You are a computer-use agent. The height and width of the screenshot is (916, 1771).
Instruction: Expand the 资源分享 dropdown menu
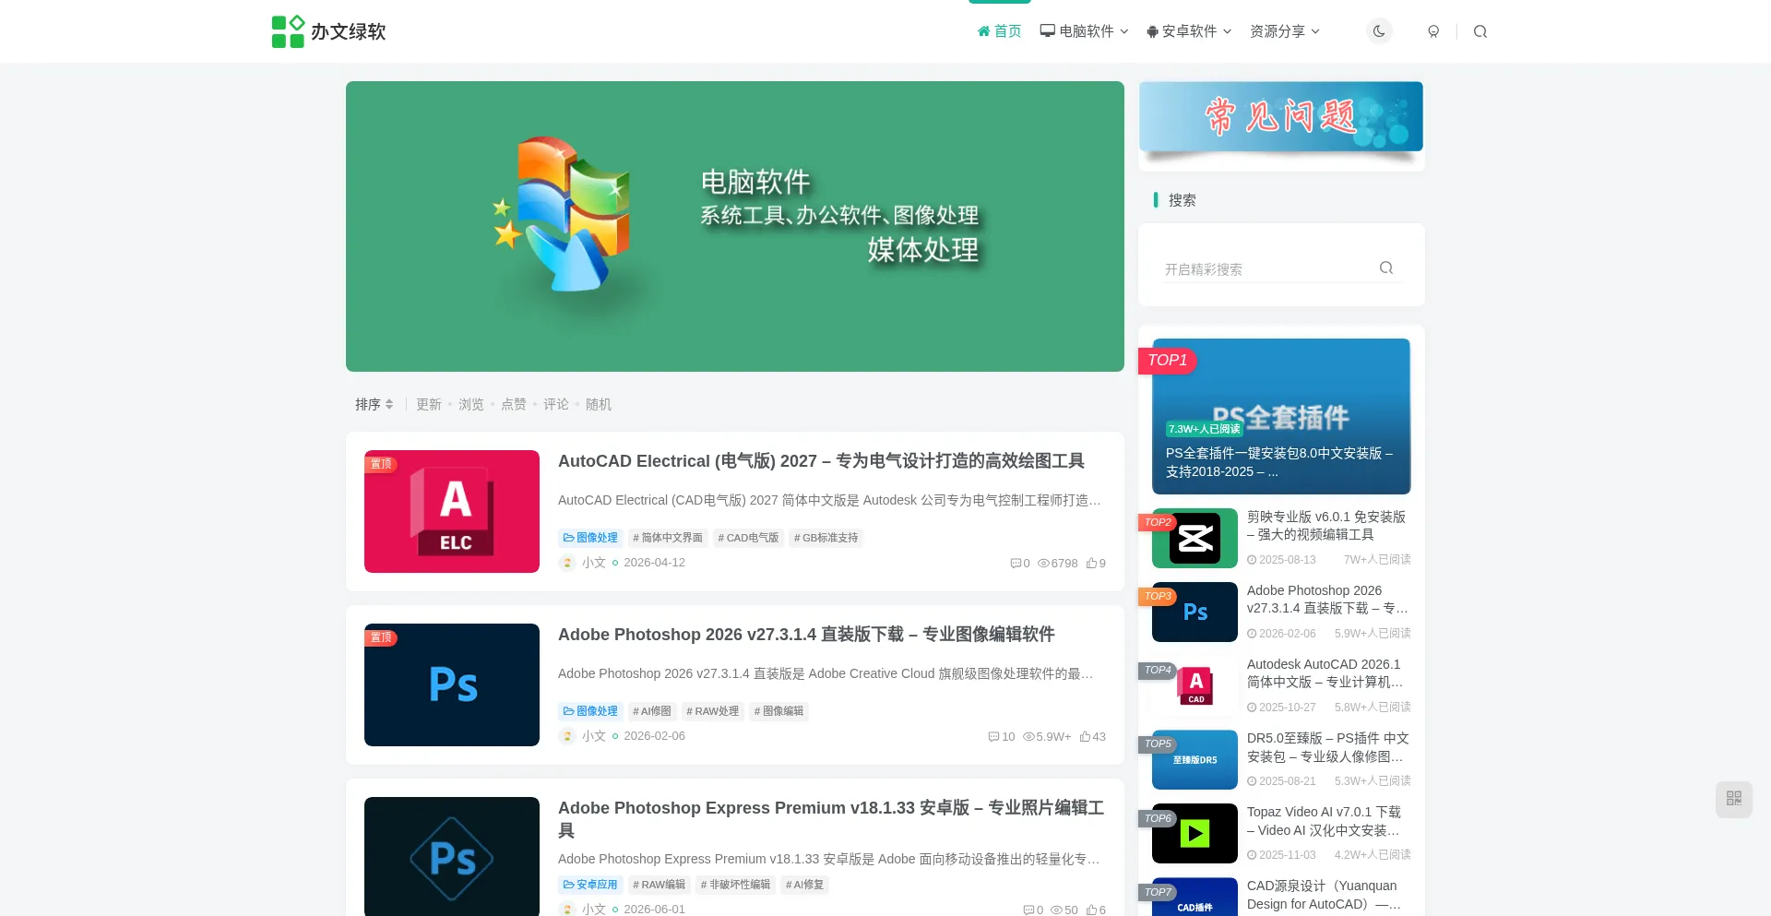1285,31
